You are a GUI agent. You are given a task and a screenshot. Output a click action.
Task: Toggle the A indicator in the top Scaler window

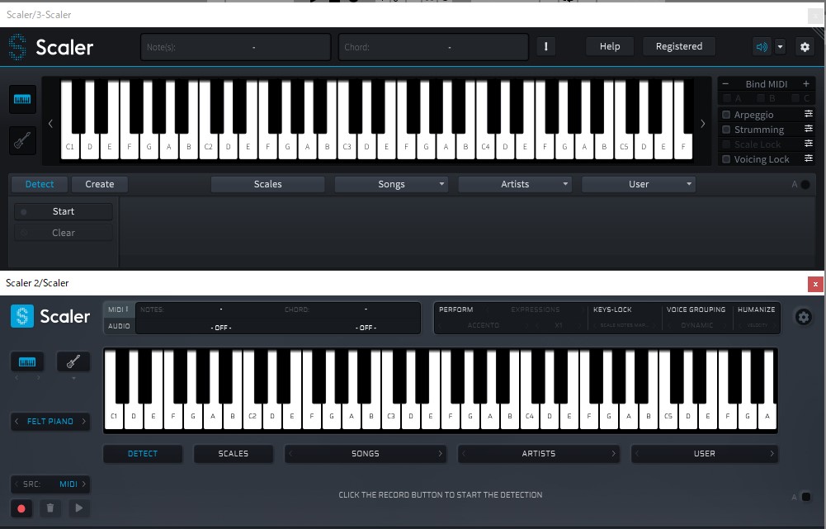(x=805, y=184)
